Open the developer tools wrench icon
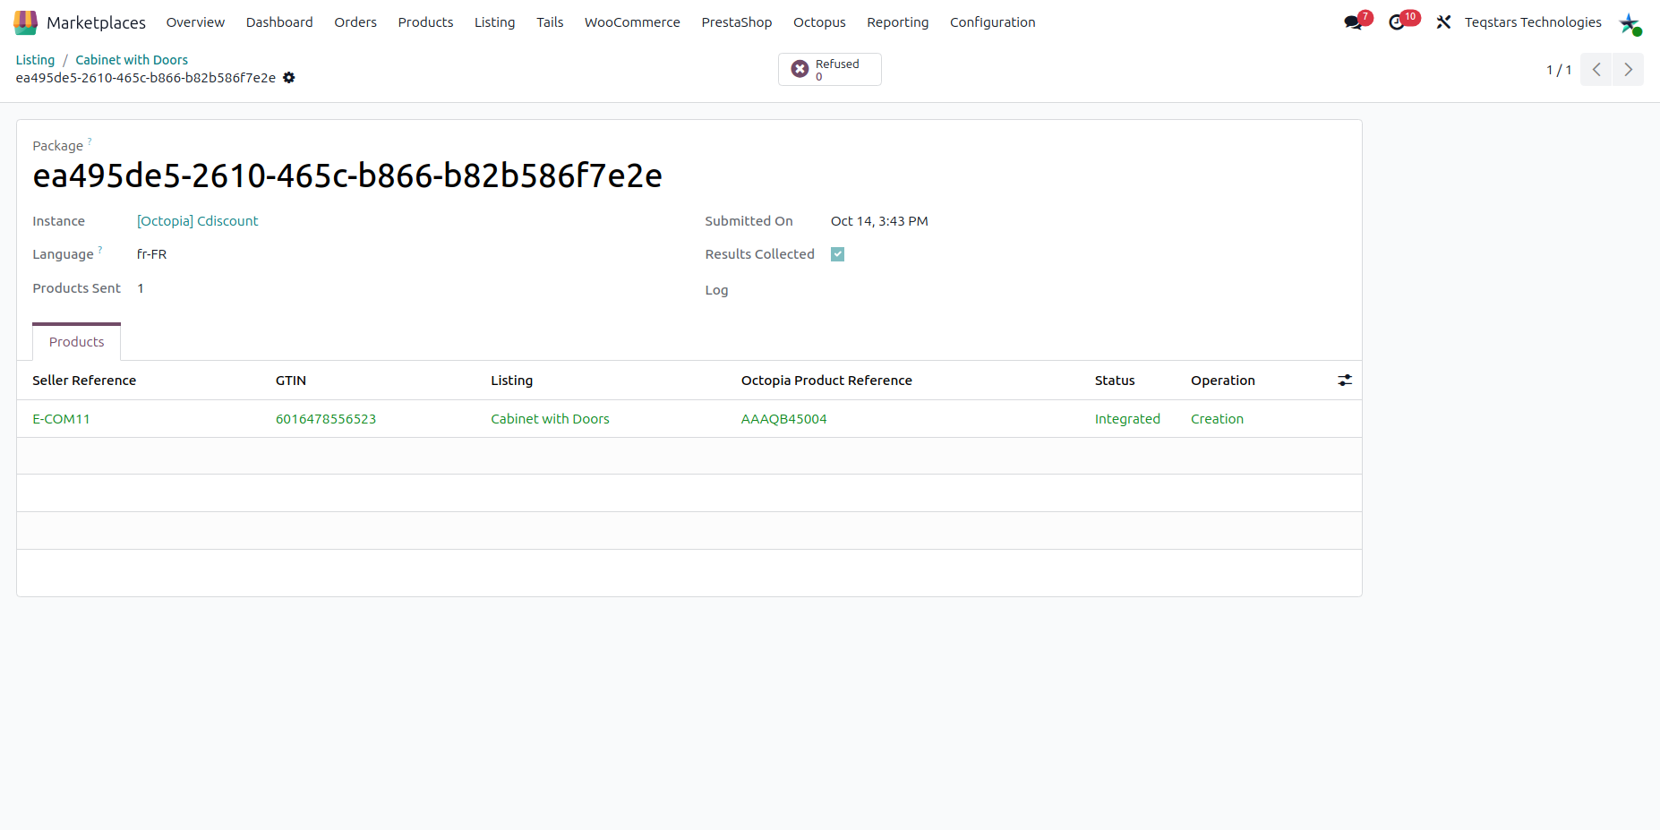The image size is (1660, 830). point(1443,22)
